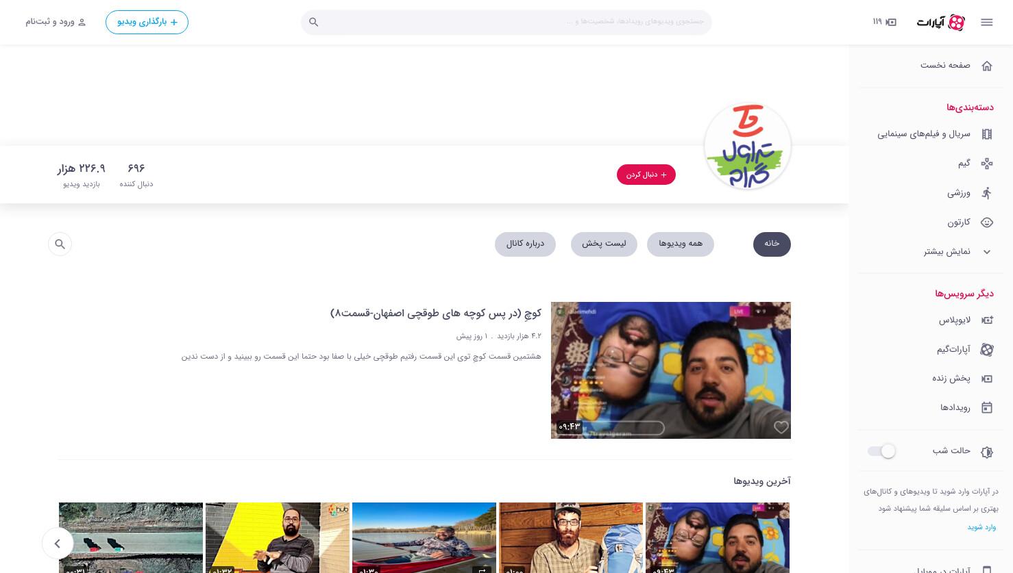Click the search magnifier in top search bar
This screenshot has height=573, width=1013.
pos(313,22)
